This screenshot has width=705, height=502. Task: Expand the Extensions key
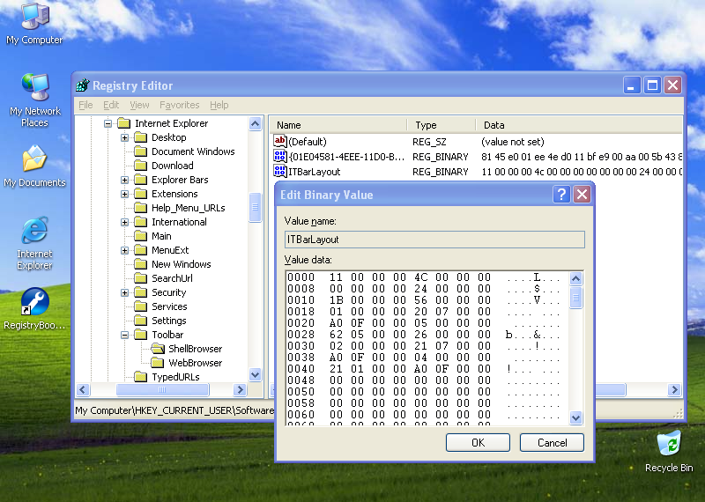coord(124,194)
